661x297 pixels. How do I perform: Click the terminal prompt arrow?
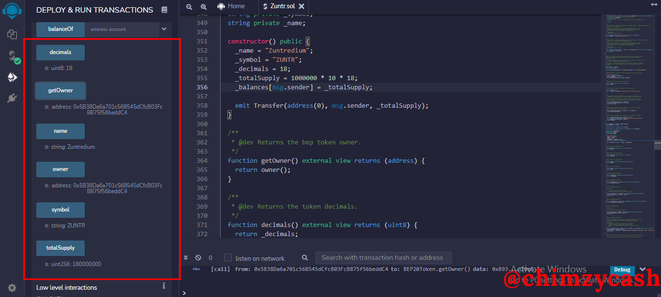[x=184, y=293]
